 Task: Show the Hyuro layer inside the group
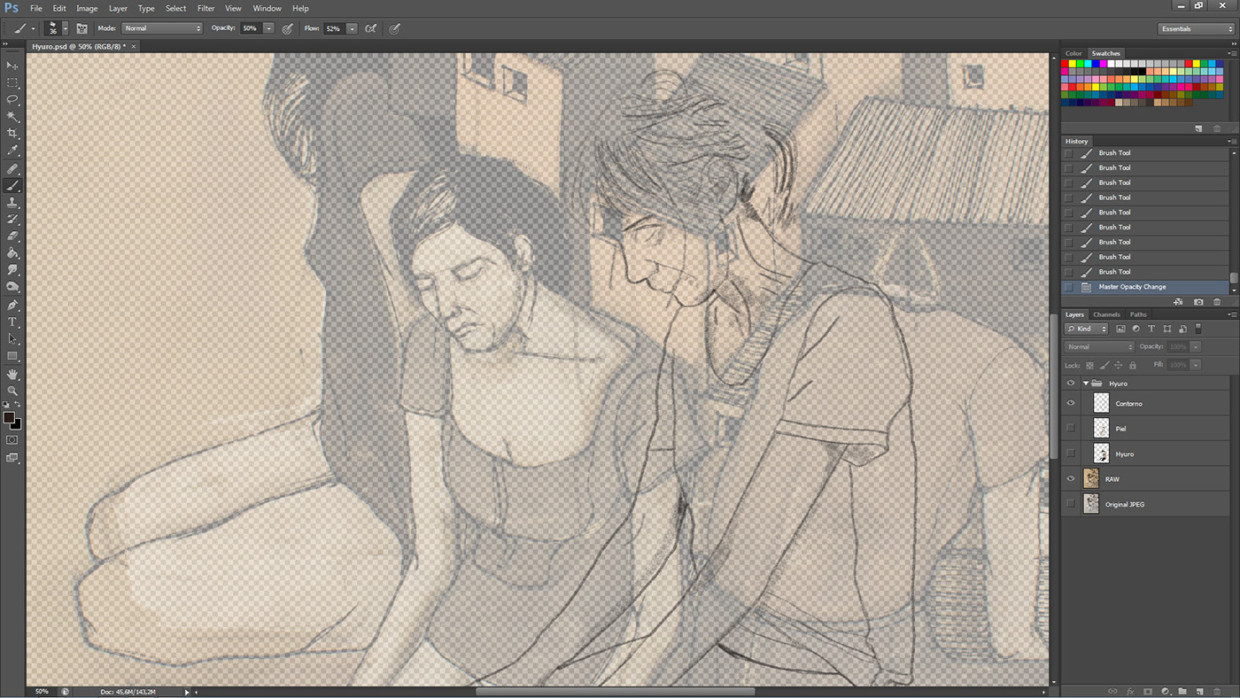tap(1071, 454)
